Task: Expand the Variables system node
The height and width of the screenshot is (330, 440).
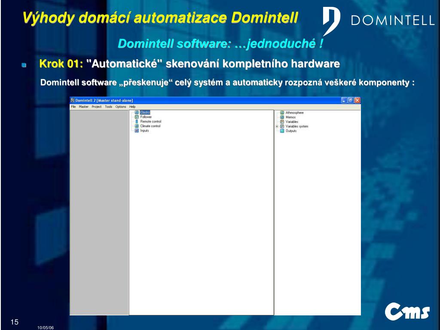Action: [277, 127]
